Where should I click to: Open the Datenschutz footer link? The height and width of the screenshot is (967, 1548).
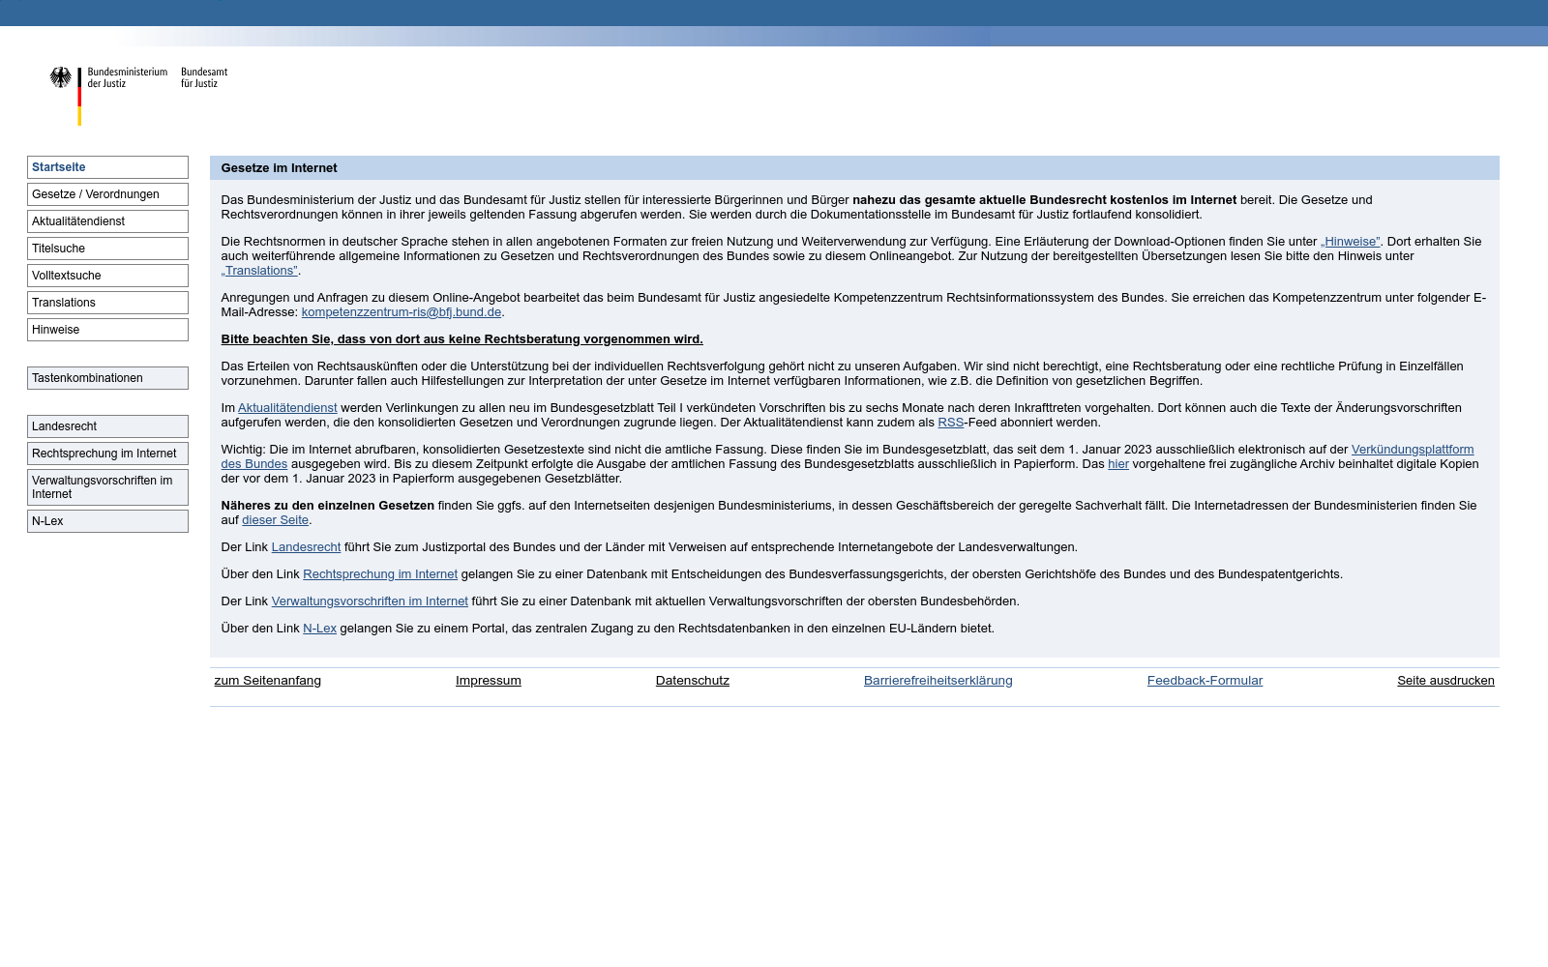(x=693, y=681)
